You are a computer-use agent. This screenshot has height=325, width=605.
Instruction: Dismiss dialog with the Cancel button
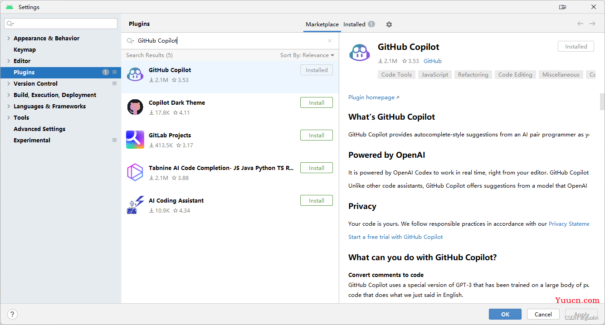pyautogui.click(x=543, y=314)
